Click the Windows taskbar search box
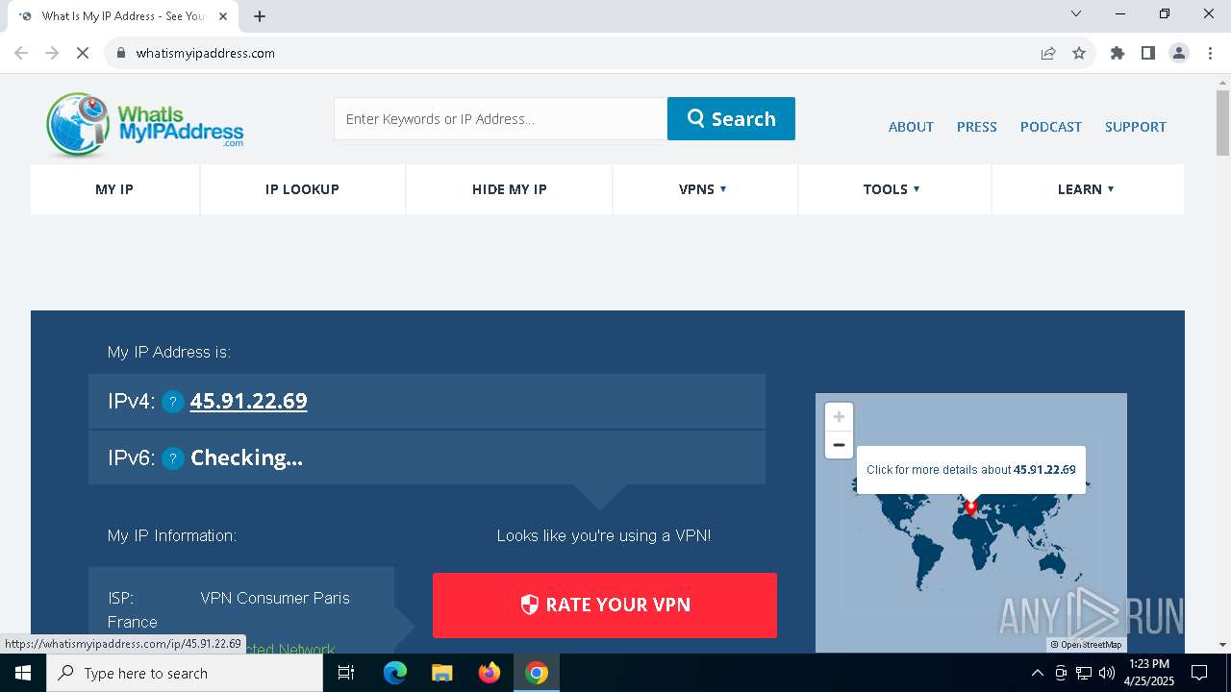The width and height of the screenshot is (1231, 692). pyautogui.click(x=185, y=673)
